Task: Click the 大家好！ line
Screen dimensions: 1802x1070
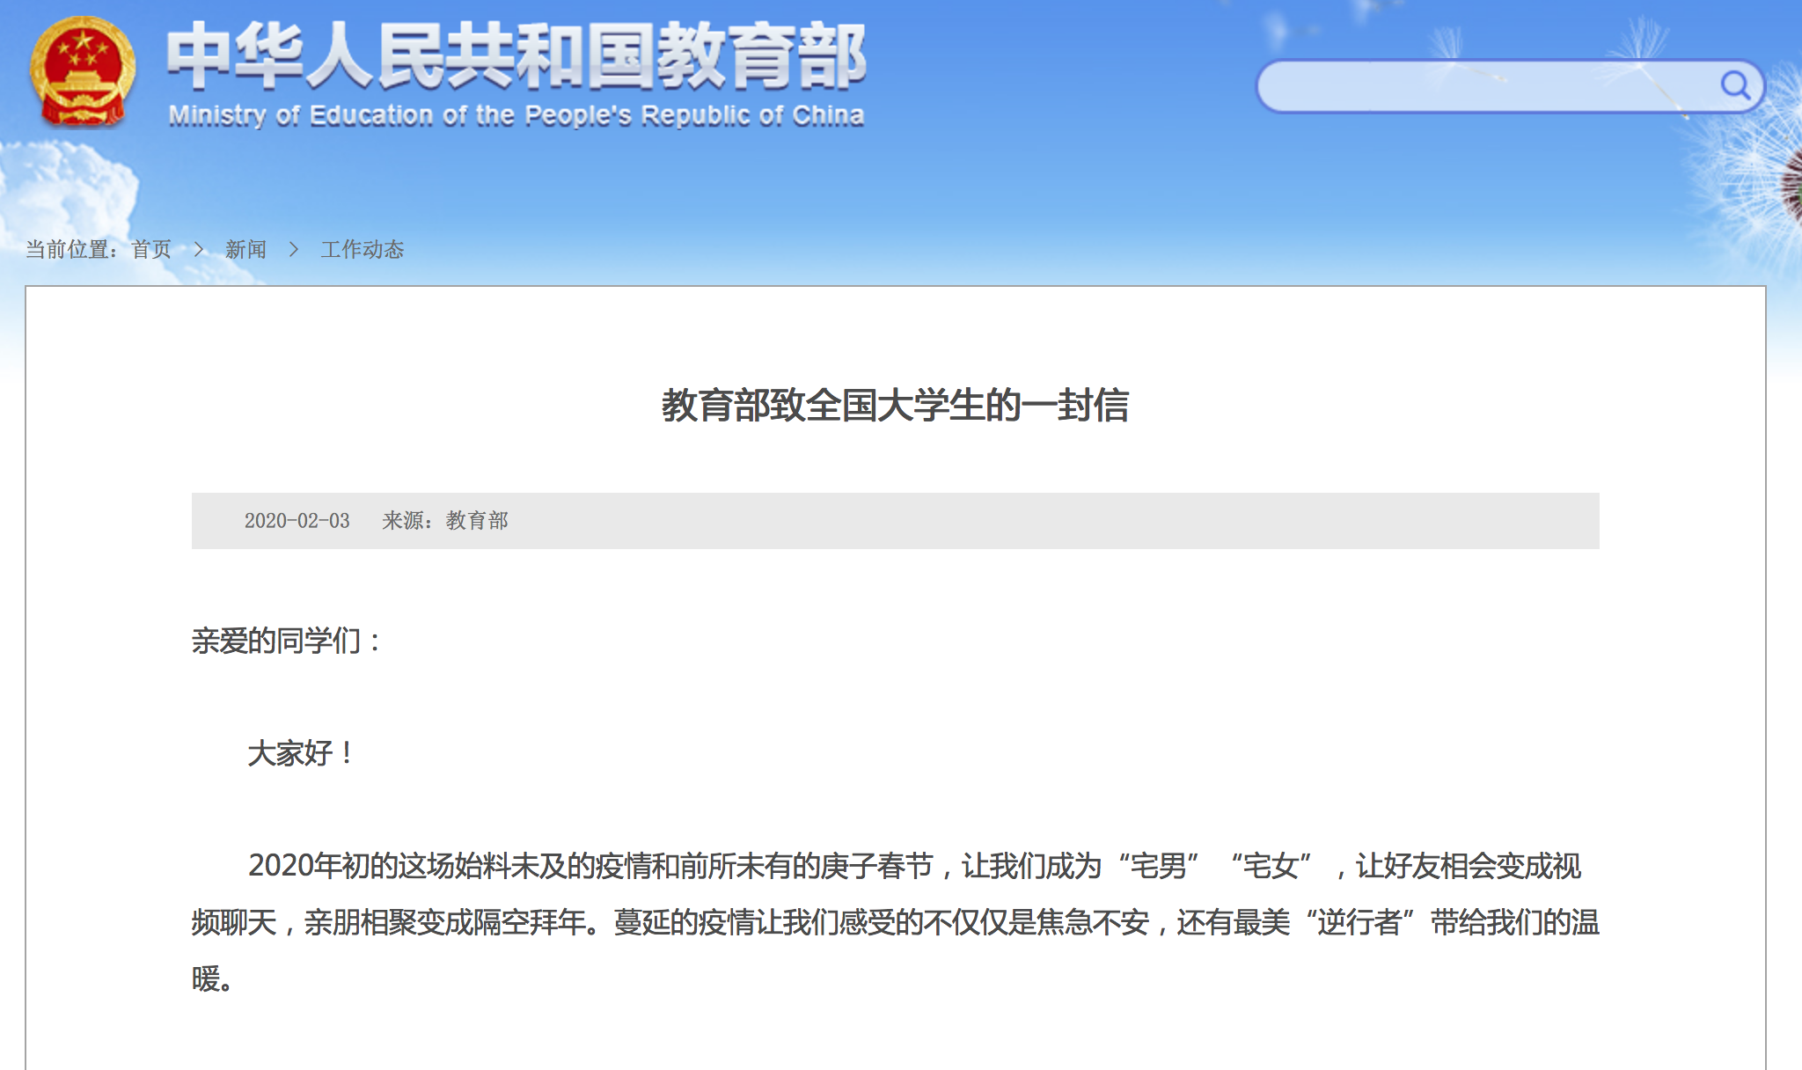Action: pos(300,753)
